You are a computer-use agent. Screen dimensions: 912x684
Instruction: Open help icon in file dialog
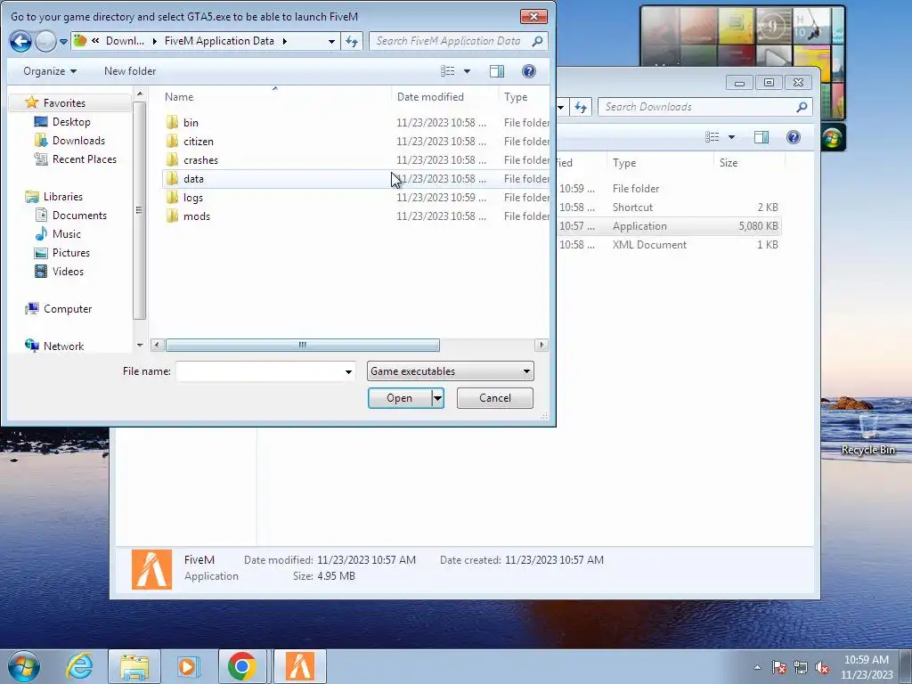pyautogui.click(x=529, y=71)
